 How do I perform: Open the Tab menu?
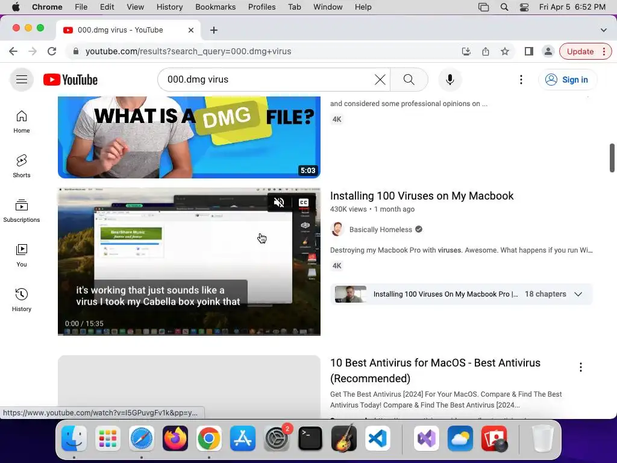click(x=294, y=7)
